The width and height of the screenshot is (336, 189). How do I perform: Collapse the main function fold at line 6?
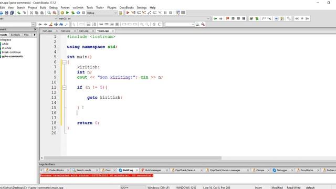tap(64, 62)
